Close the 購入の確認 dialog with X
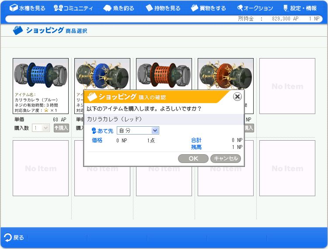Screen dimensions: 328x249 coord(237,97)
